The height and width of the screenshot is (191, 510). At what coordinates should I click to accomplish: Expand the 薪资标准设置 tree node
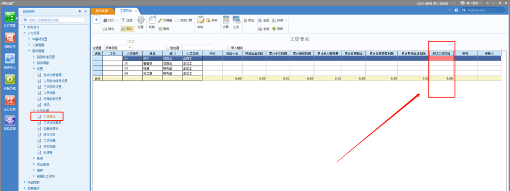[x=34, y=57]
